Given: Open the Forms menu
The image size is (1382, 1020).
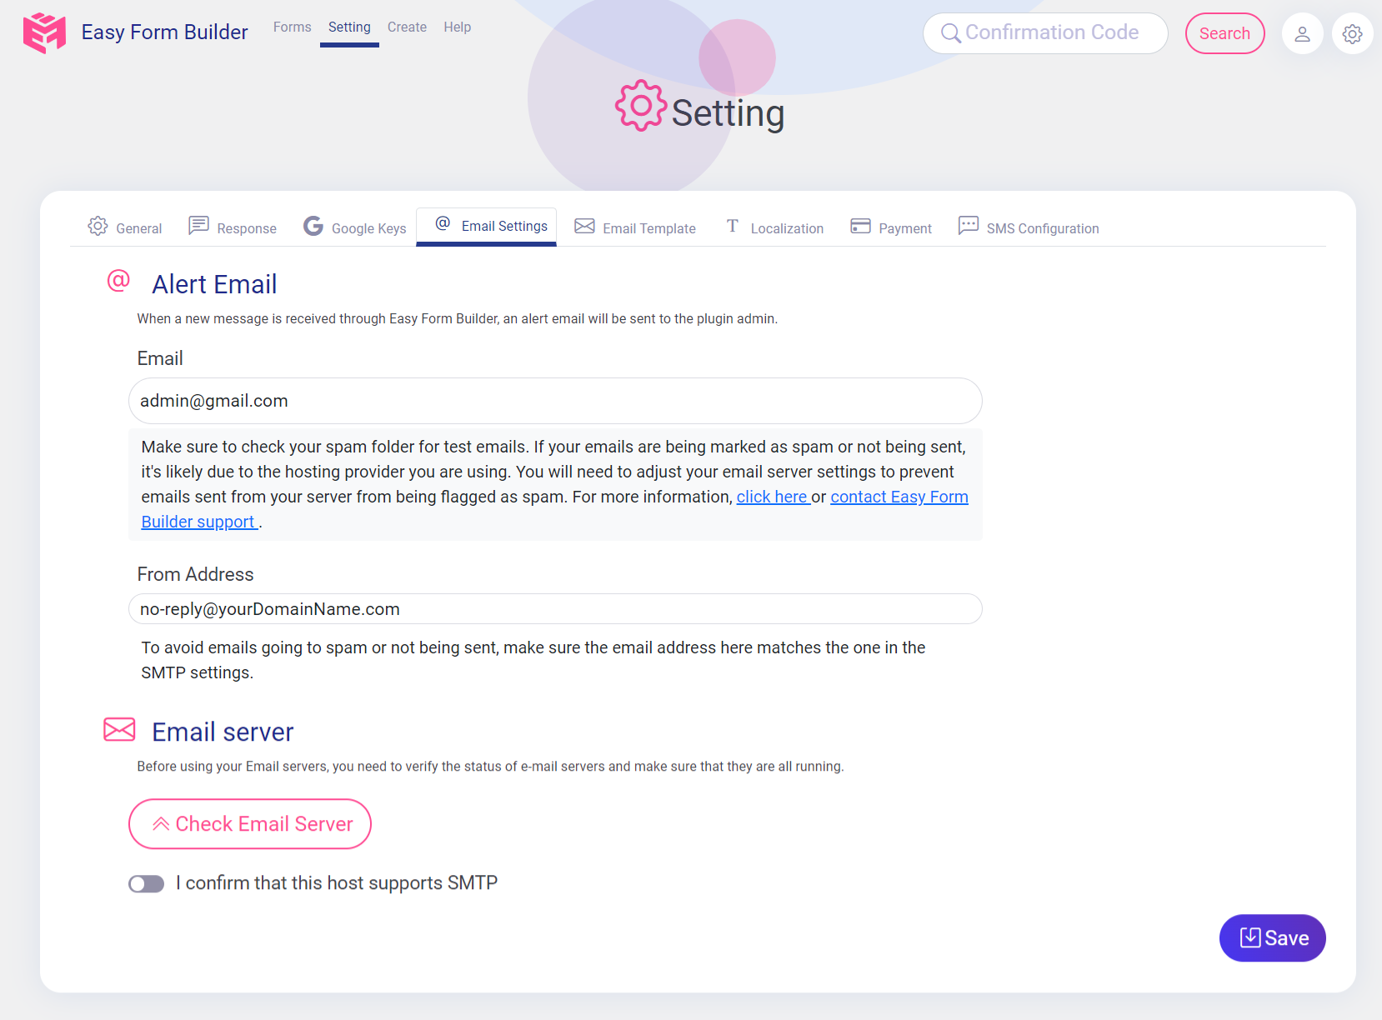Looking at the screenshot, I should point(292,27).
